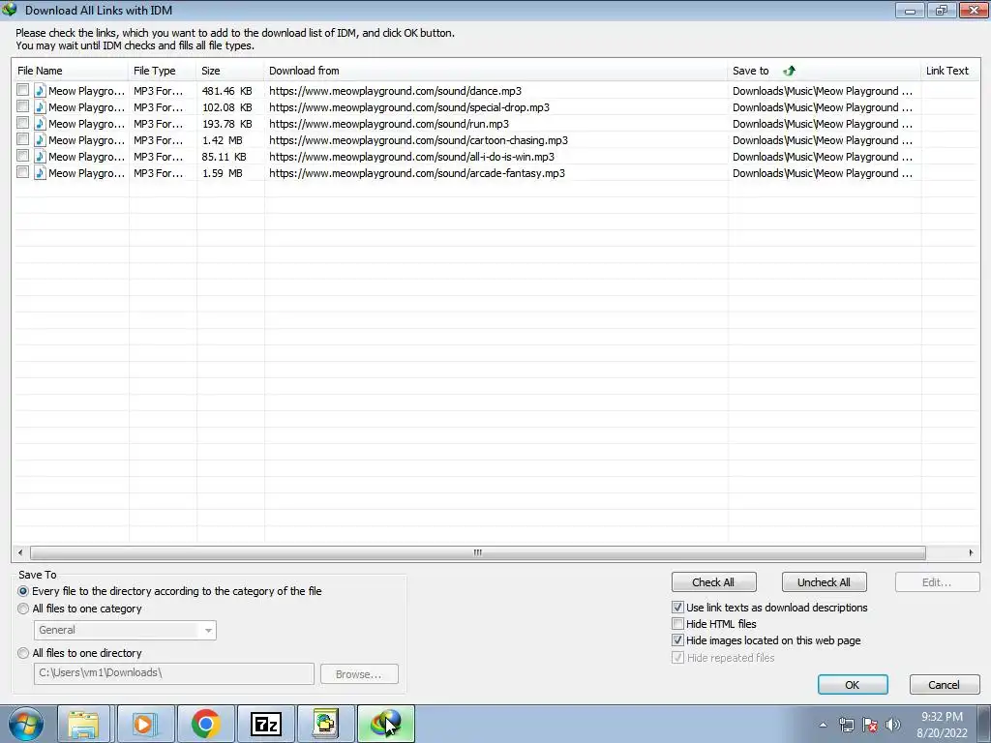Image resolution: width=991 pixels, height=743 pixels.
Task: Click the horizontal scrollbar thumb
Action: coord(478,552)
